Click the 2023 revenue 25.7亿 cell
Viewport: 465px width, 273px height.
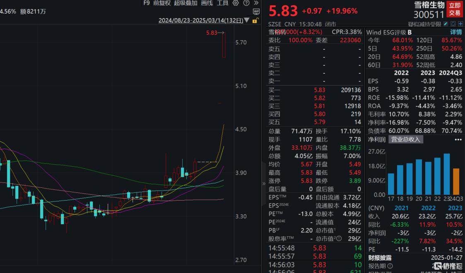(x=454, y=216)
